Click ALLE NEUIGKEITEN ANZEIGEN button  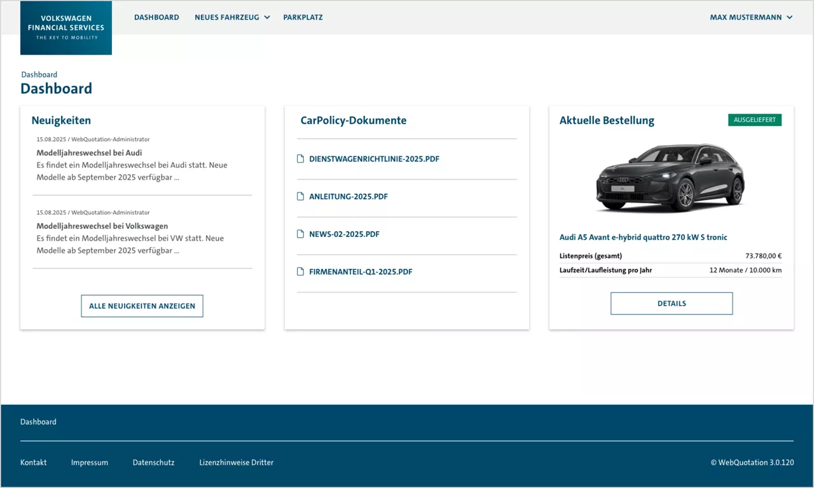tap(142, 306)
